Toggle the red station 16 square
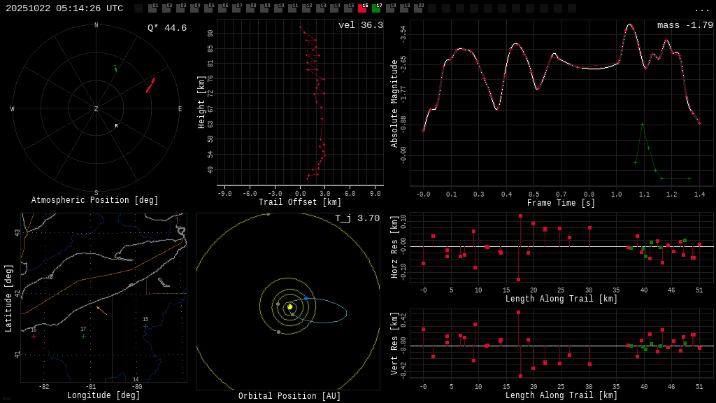Image resolution: width=716 pixels, height=403 pixels. (x=362, y=8)
